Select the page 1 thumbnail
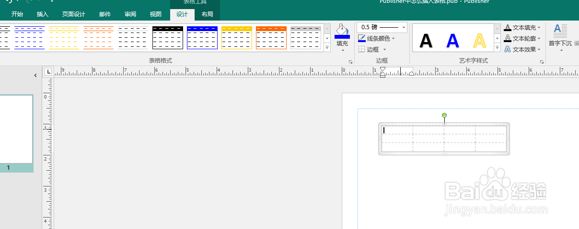This screenshot has width=579, height=229. (x=16, y=129)
